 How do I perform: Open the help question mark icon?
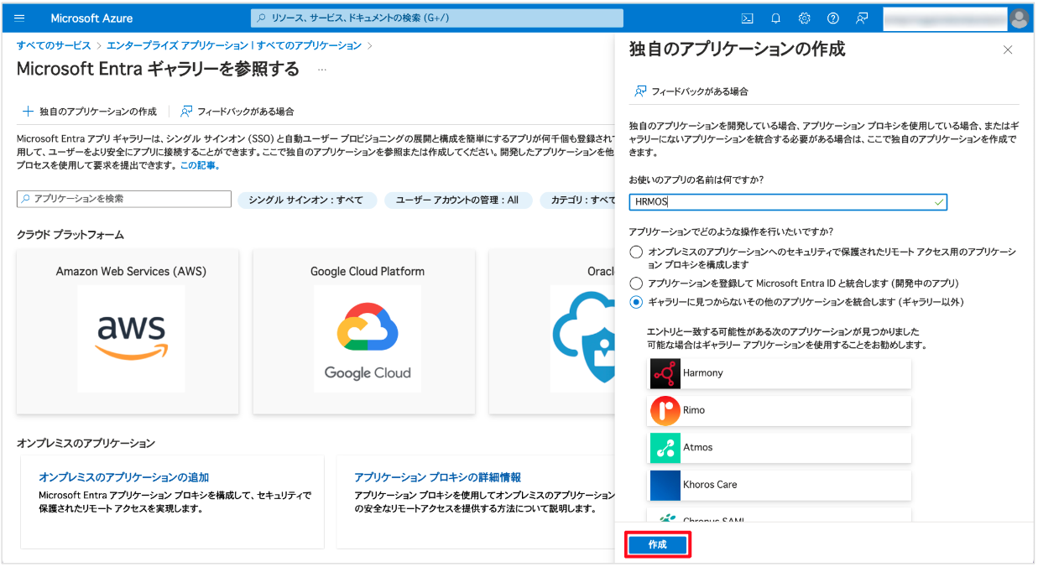(833, 18)
